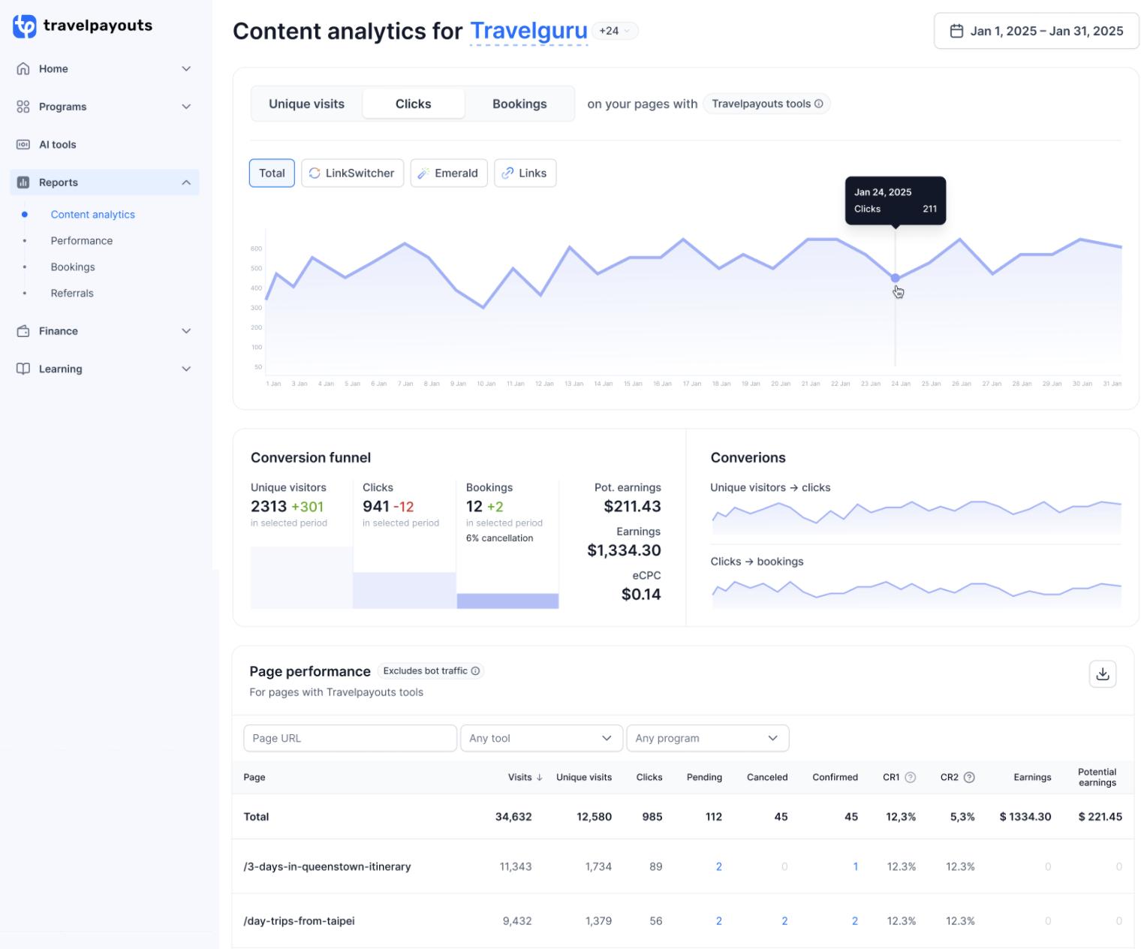Image resolution: width=1144 pixels, height=949 pixels.
Task: Sort by Potential earnings column header
Action: (x=1097, y=777)
